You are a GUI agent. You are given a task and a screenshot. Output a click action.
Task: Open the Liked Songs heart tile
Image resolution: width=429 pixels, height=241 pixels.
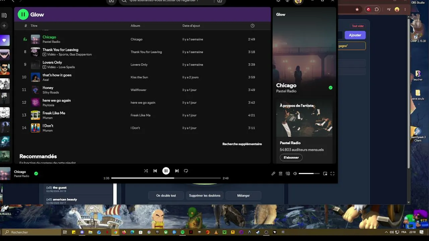(5, 41)
